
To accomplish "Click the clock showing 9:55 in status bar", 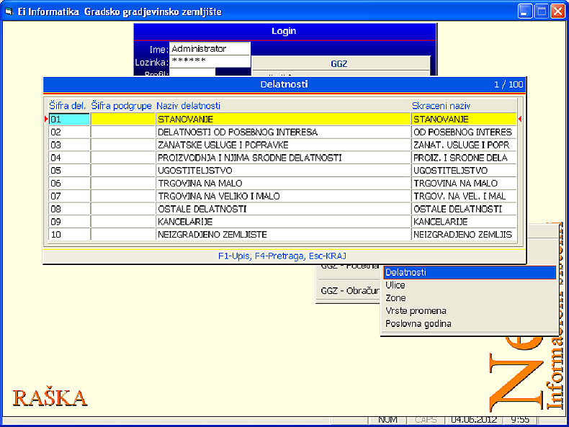I will 519,419.
